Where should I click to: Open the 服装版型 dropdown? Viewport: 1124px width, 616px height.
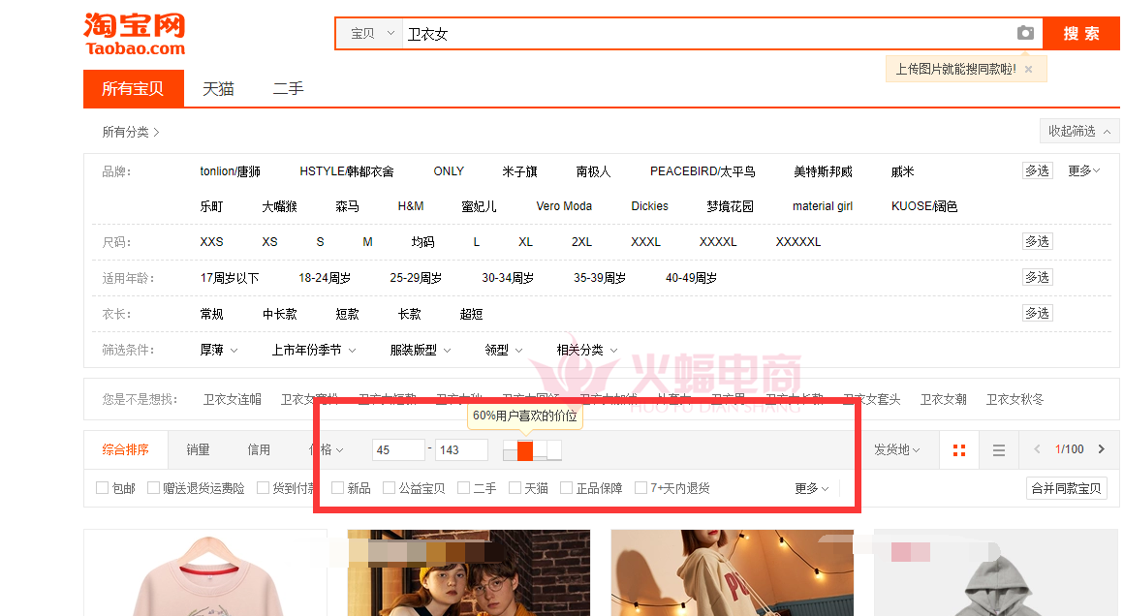[x=421, y=350]
